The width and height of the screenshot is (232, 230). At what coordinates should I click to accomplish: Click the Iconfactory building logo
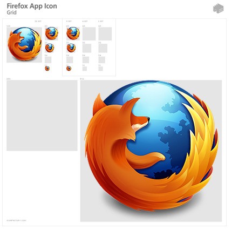point(219,8)
